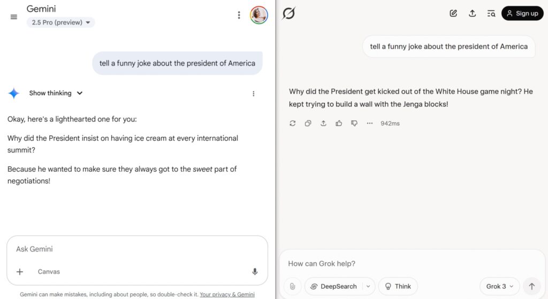This screenshot has width=548, height=299.
Task: Click the Gemini user profile avatar
Action: [x=258, y=15]
